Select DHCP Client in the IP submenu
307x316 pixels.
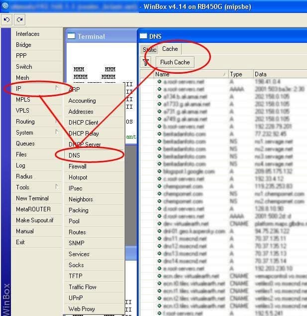94,123
